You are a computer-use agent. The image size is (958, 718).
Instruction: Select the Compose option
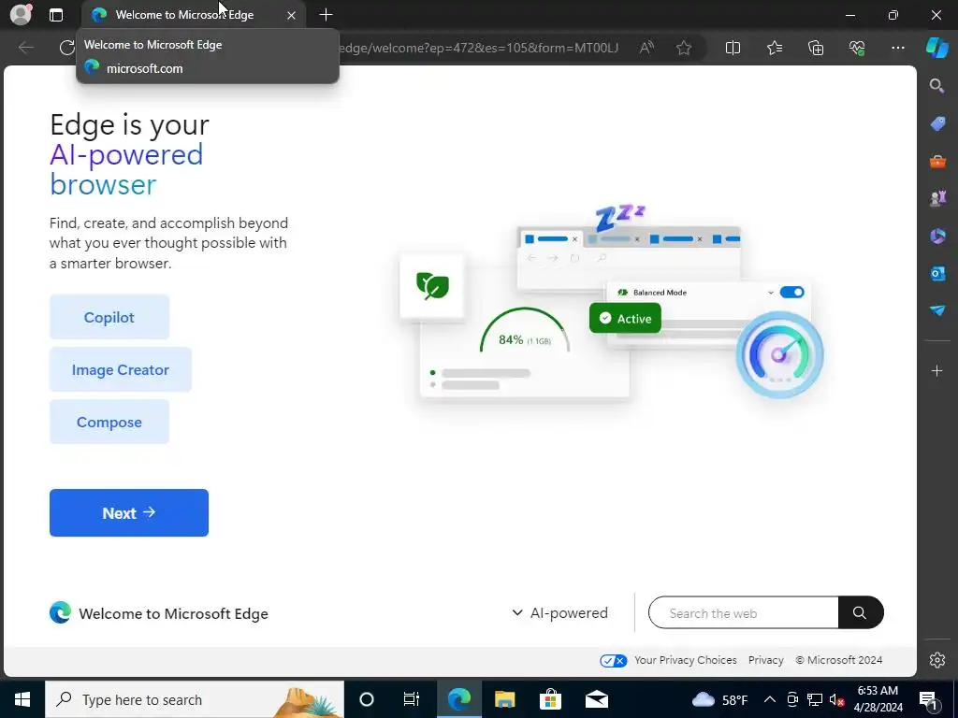pyautogui.click(x=109, y=423)
